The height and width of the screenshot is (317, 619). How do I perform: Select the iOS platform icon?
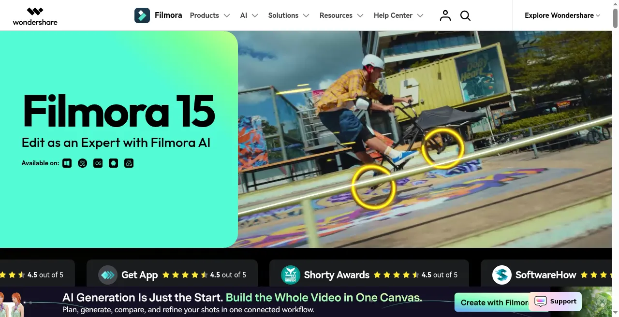(98, 163)
